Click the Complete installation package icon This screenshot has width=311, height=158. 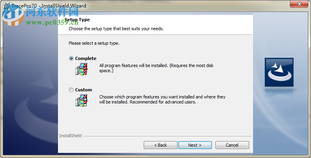tap(81, 69)
